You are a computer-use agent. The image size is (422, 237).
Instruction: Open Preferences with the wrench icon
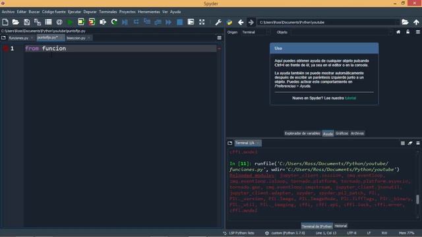tap(218, 22)
